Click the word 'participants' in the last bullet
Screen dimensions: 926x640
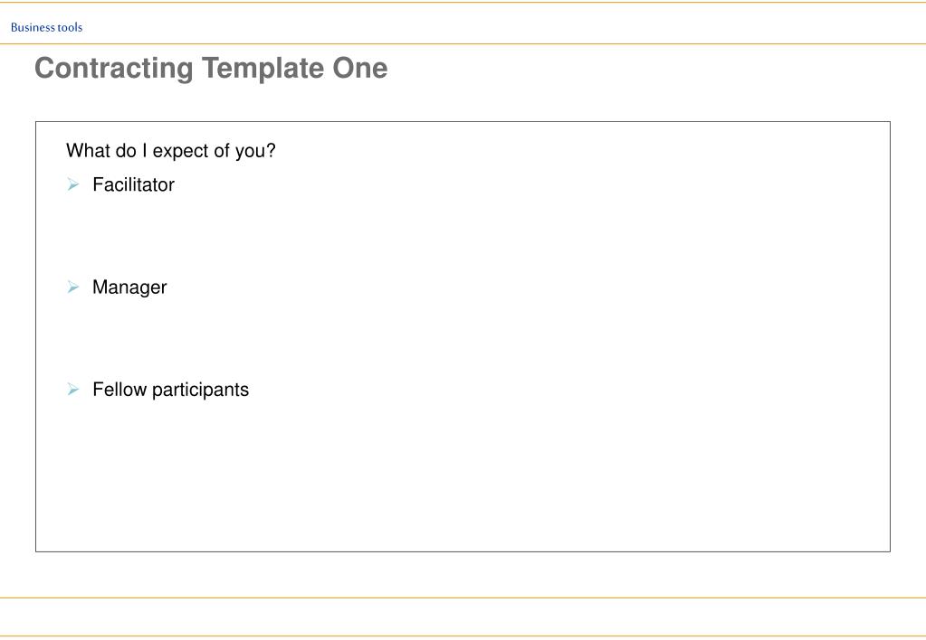click(x=200, y=391)
